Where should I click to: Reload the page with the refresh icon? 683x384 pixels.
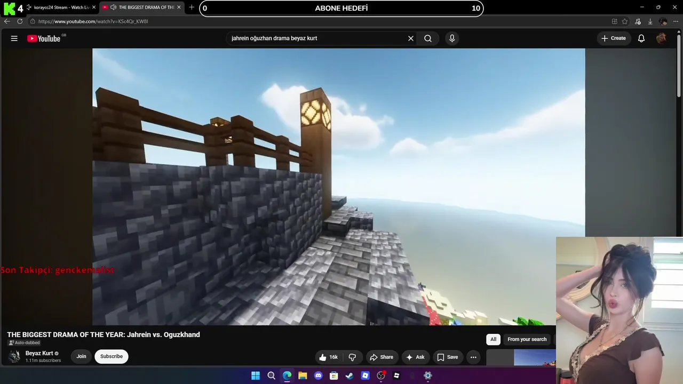coord(20,21)
